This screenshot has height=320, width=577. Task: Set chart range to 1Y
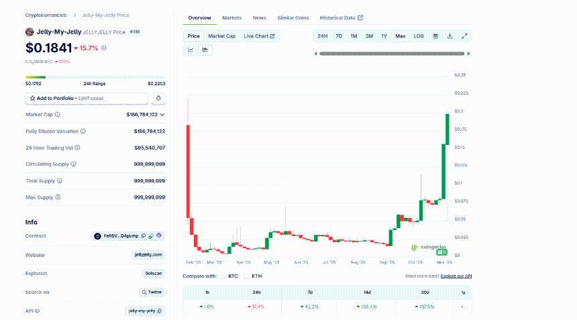pos(384,36)
